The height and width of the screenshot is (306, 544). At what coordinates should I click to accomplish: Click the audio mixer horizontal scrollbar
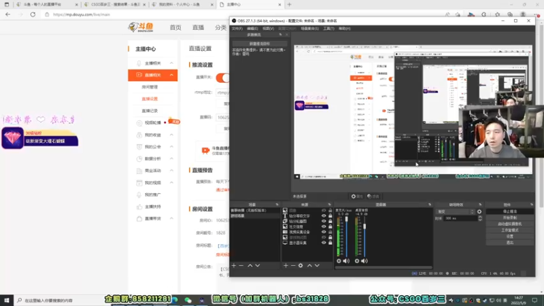[384, 267]
